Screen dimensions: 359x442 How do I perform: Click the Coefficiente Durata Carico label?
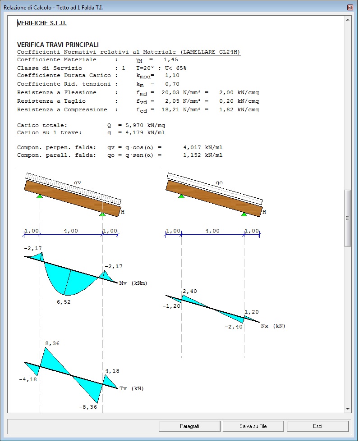point(64,75)
